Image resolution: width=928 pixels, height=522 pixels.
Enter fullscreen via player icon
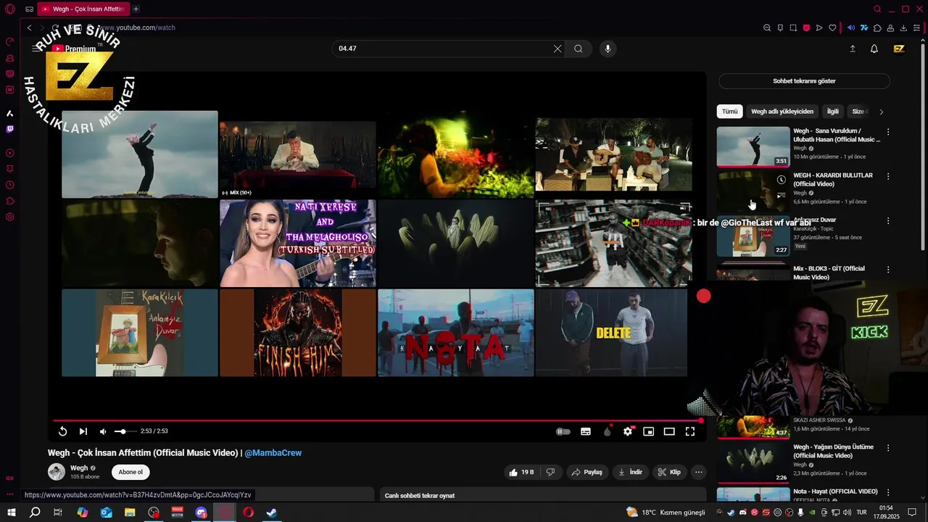pos(690,431)
